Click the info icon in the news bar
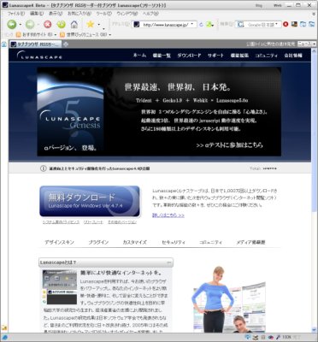This screenshot has height=342, width=318. (43, 168)
